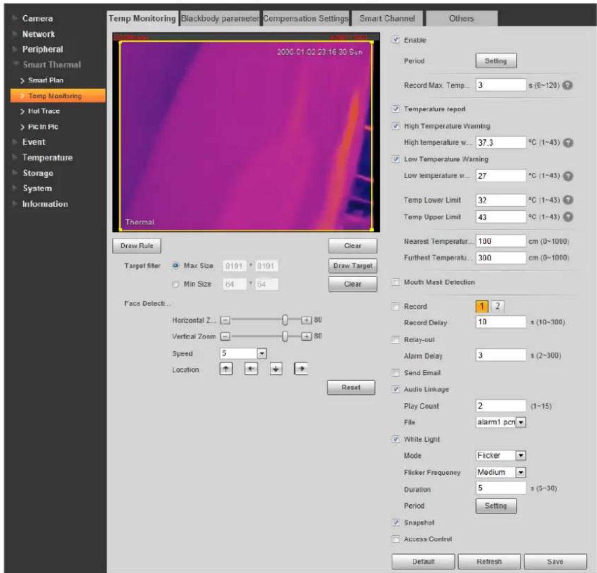The height and width of the screenshot is (573, 597).
Task: Click the Record Delay input field
Action: coord(501,322)
